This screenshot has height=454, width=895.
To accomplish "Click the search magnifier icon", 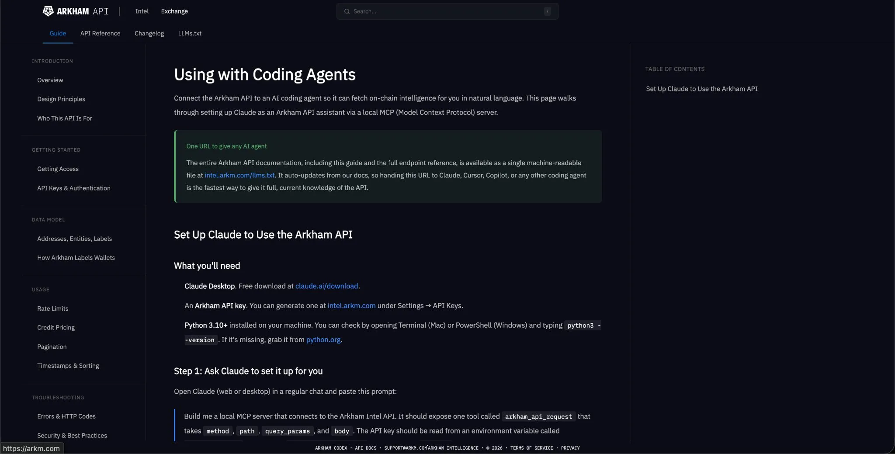I will point(347,11).
